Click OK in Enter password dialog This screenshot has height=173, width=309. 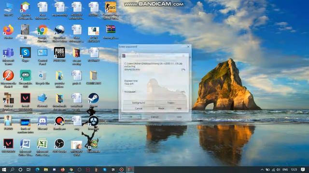[131, 117]
